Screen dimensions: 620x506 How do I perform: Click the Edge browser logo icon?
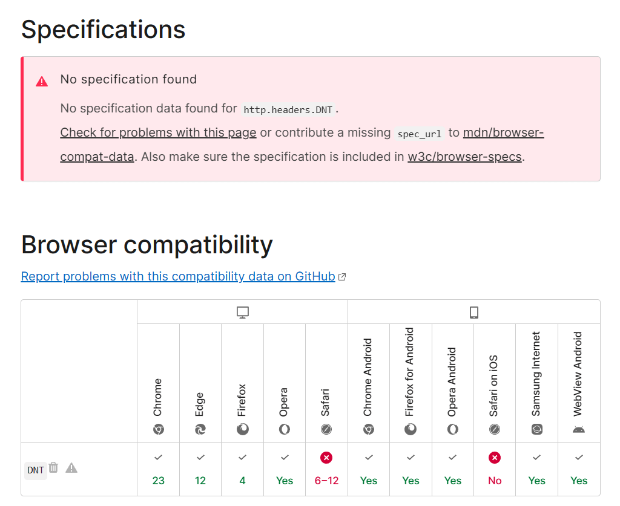click(200, 429)
